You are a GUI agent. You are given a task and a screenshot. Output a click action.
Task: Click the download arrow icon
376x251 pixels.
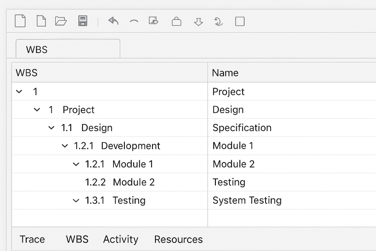coord(198,21)
